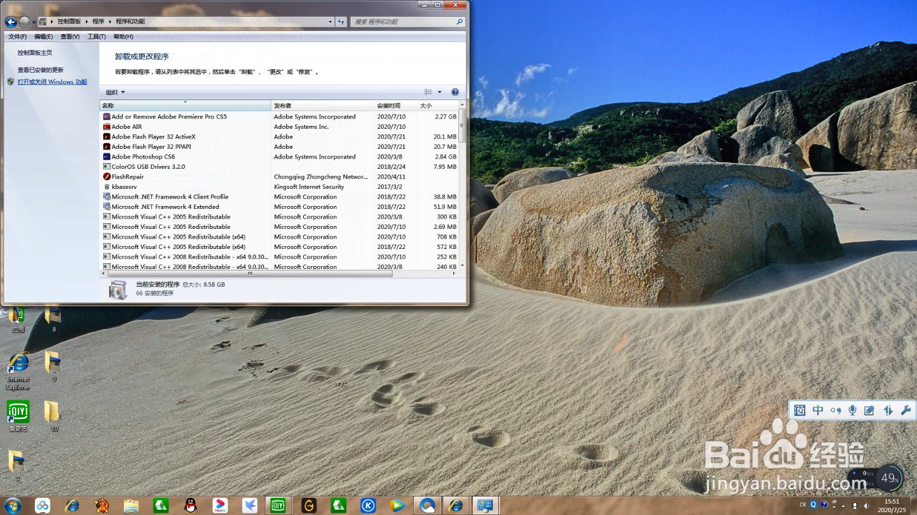Click the vertical scrollbar of program list
917x515 pixels.
pos(462,126)
